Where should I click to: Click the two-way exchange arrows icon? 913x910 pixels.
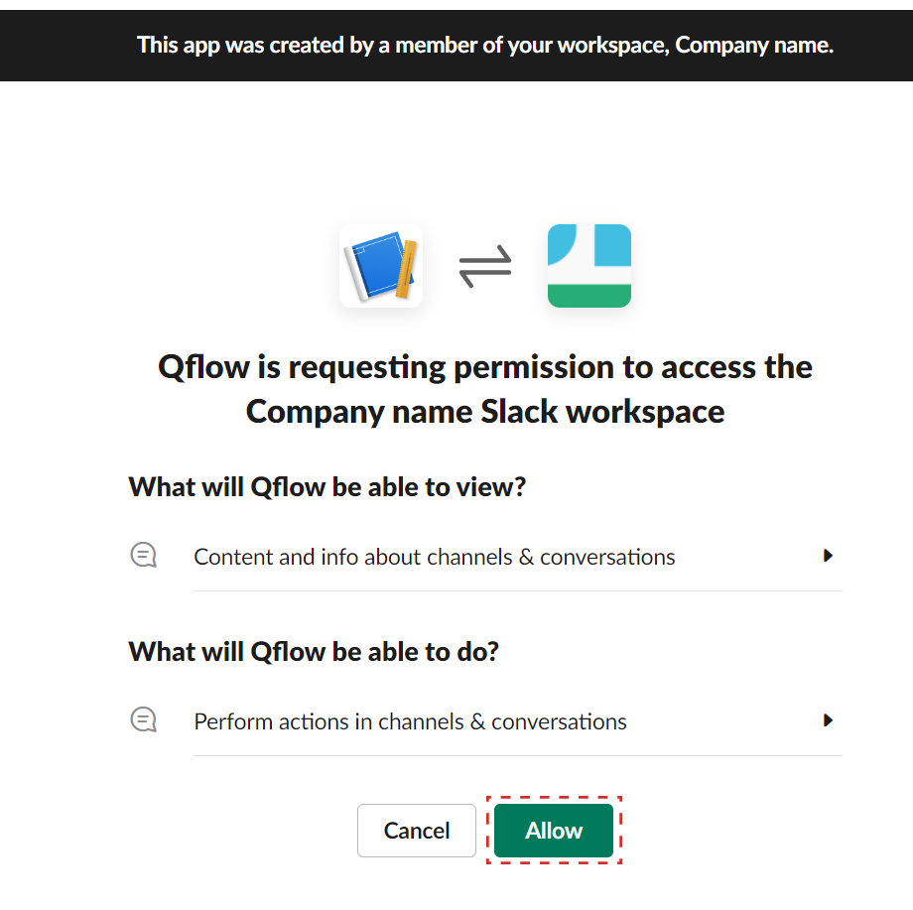485,266
